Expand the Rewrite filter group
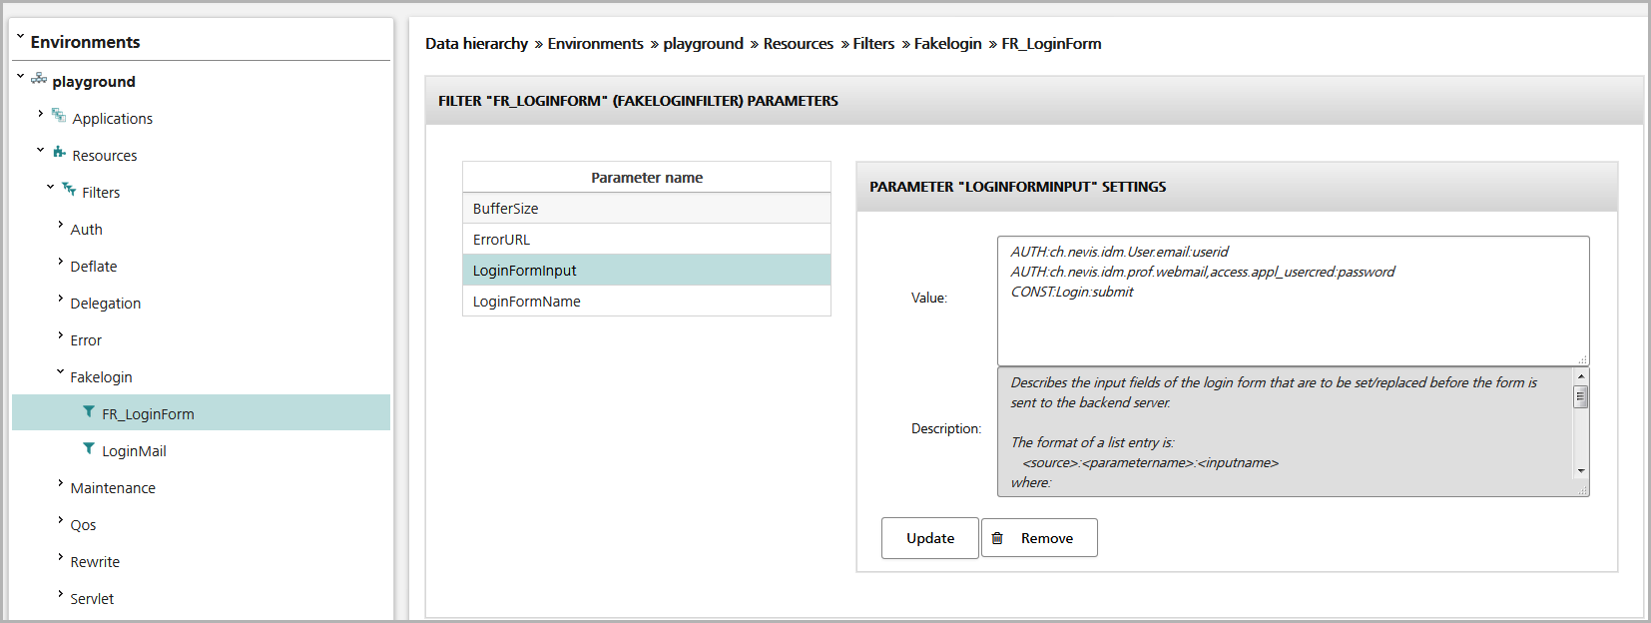Viewport: 1651px width, 623px height. point(60,557)
